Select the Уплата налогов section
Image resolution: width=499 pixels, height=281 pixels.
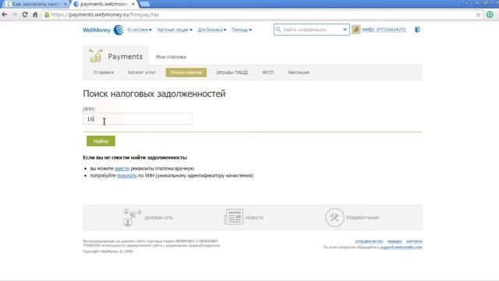(x=186, y=73)
